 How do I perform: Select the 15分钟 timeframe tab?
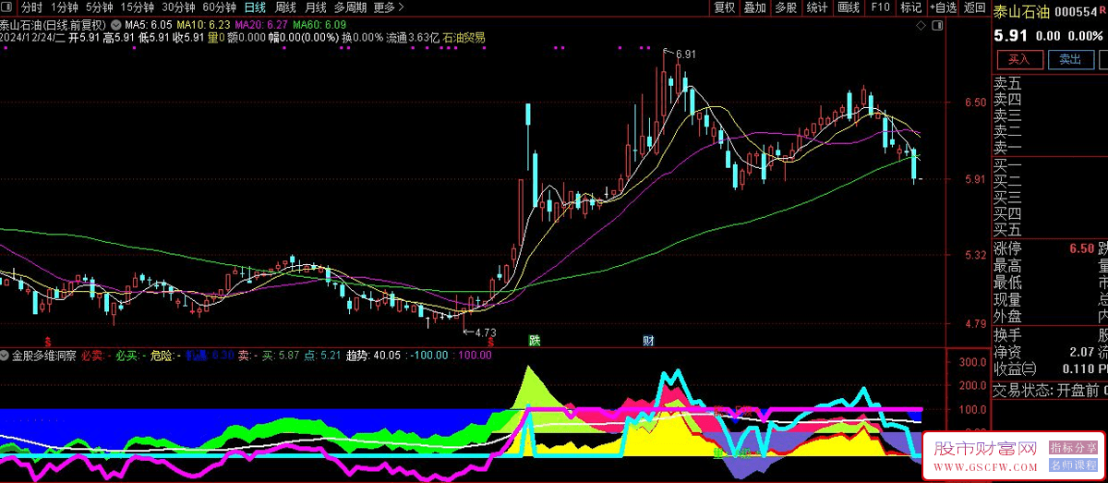pos(138,7)
